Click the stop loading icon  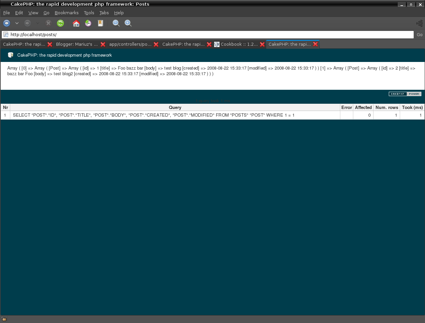[x=48, y=23]
